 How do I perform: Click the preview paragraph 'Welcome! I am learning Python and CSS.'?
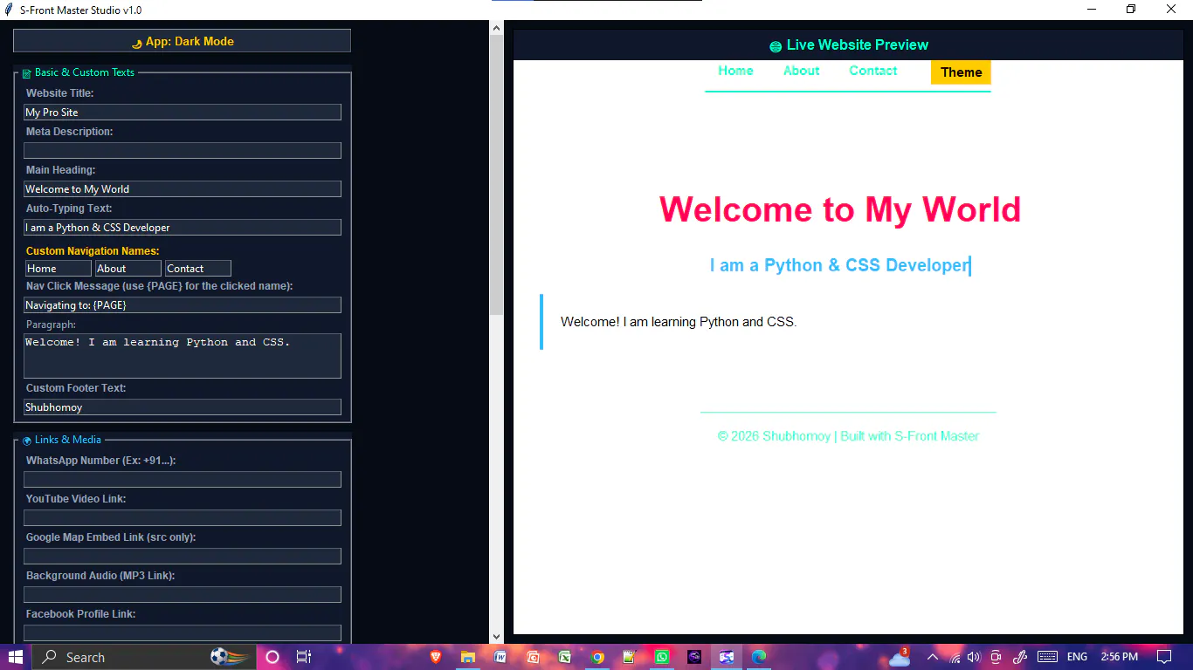point(679,322)
